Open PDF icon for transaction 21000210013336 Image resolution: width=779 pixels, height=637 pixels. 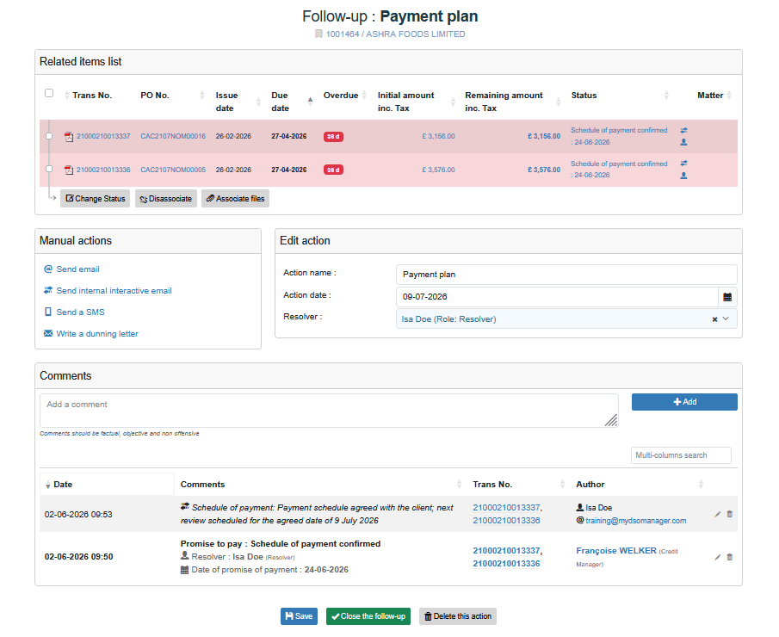pyautogui.click(x=69, y=170)
